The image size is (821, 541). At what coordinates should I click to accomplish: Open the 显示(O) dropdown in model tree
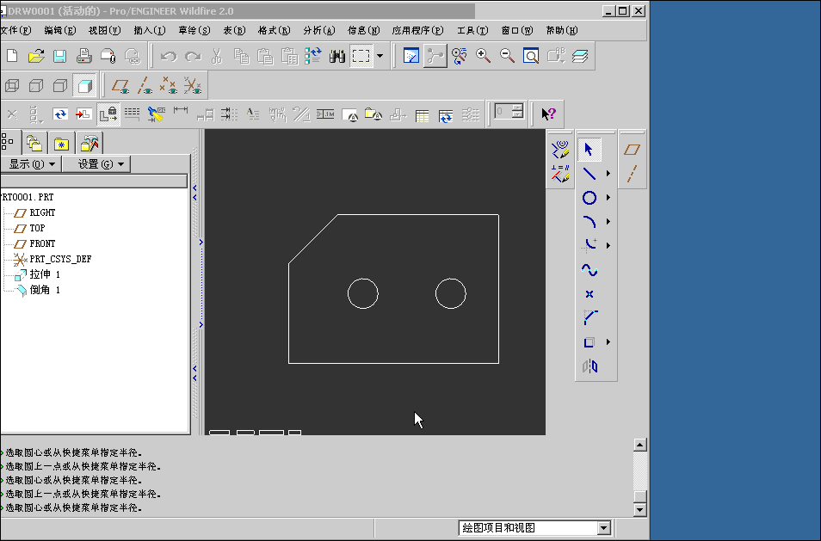[x=32, y=163]
